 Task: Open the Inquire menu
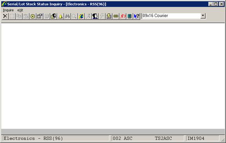8,10
